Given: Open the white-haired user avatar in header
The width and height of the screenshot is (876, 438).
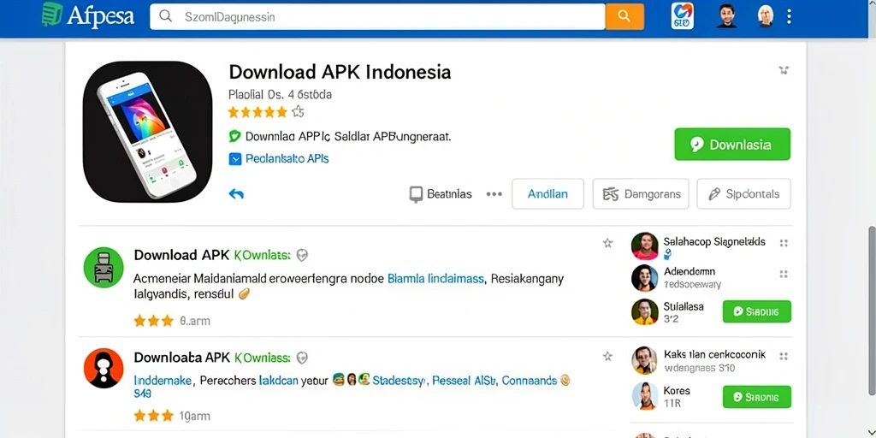Looking at the screenshot, I should pyautogui.click(x=766, y=15).
